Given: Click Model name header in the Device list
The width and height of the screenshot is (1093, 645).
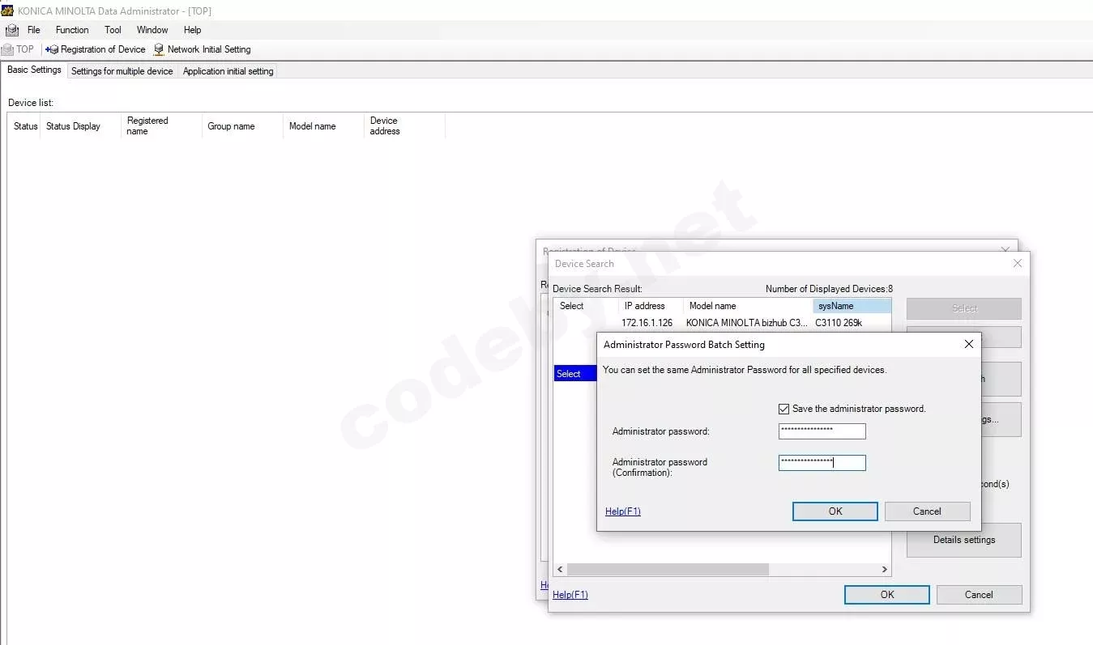Looking at the screenshot, I should tap(323, 126).
